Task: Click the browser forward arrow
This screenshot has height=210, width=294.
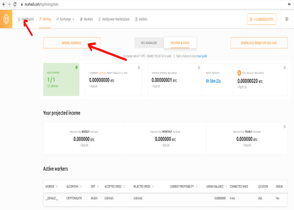Action: (9, 4)
